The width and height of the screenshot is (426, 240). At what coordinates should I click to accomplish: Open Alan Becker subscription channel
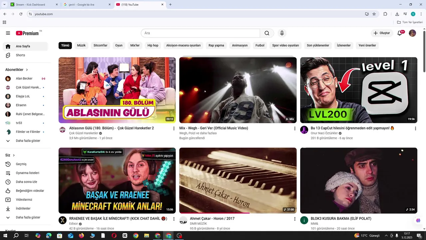[25, 79]
